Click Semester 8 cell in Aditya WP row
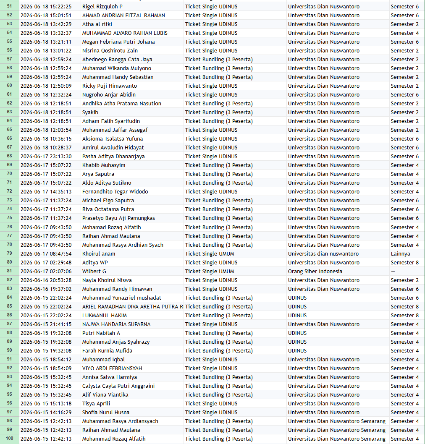 [407, 262]
